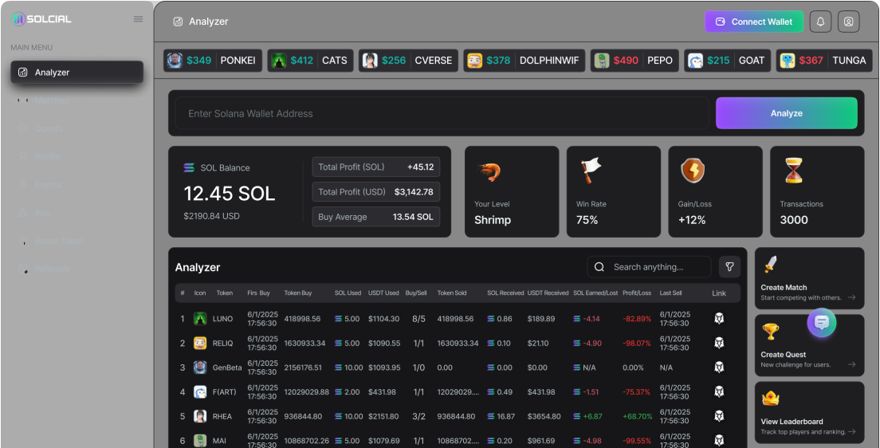Select the DOLPHINWIF ticker avatar

(x=475, y=61)
